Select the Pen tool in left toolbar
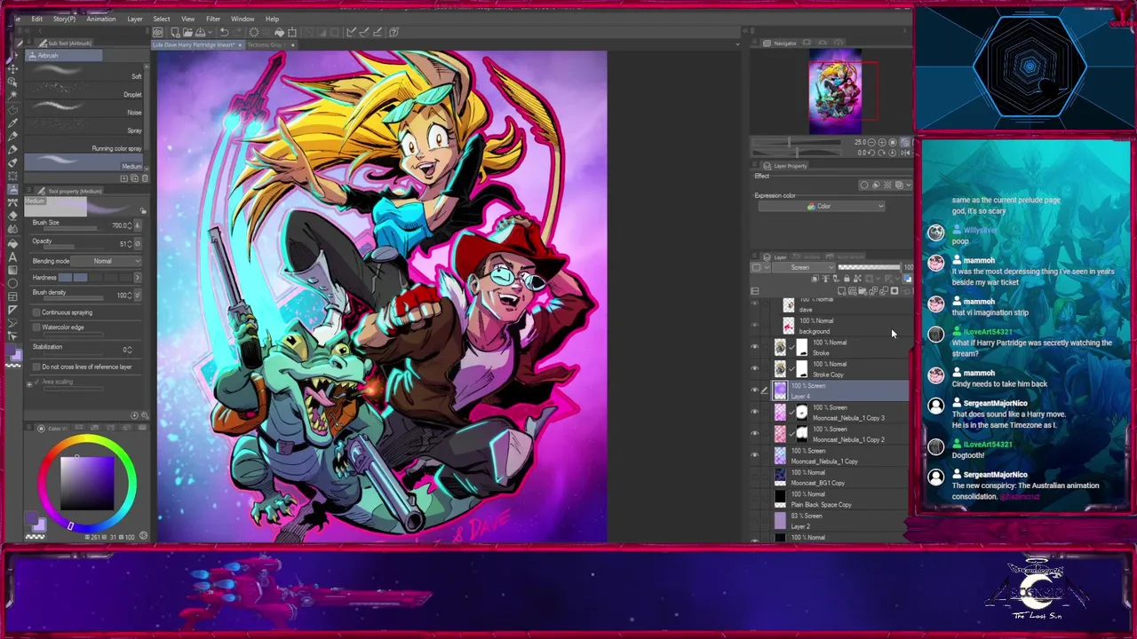Viewport: 1137px width, 639px height. 13,135
